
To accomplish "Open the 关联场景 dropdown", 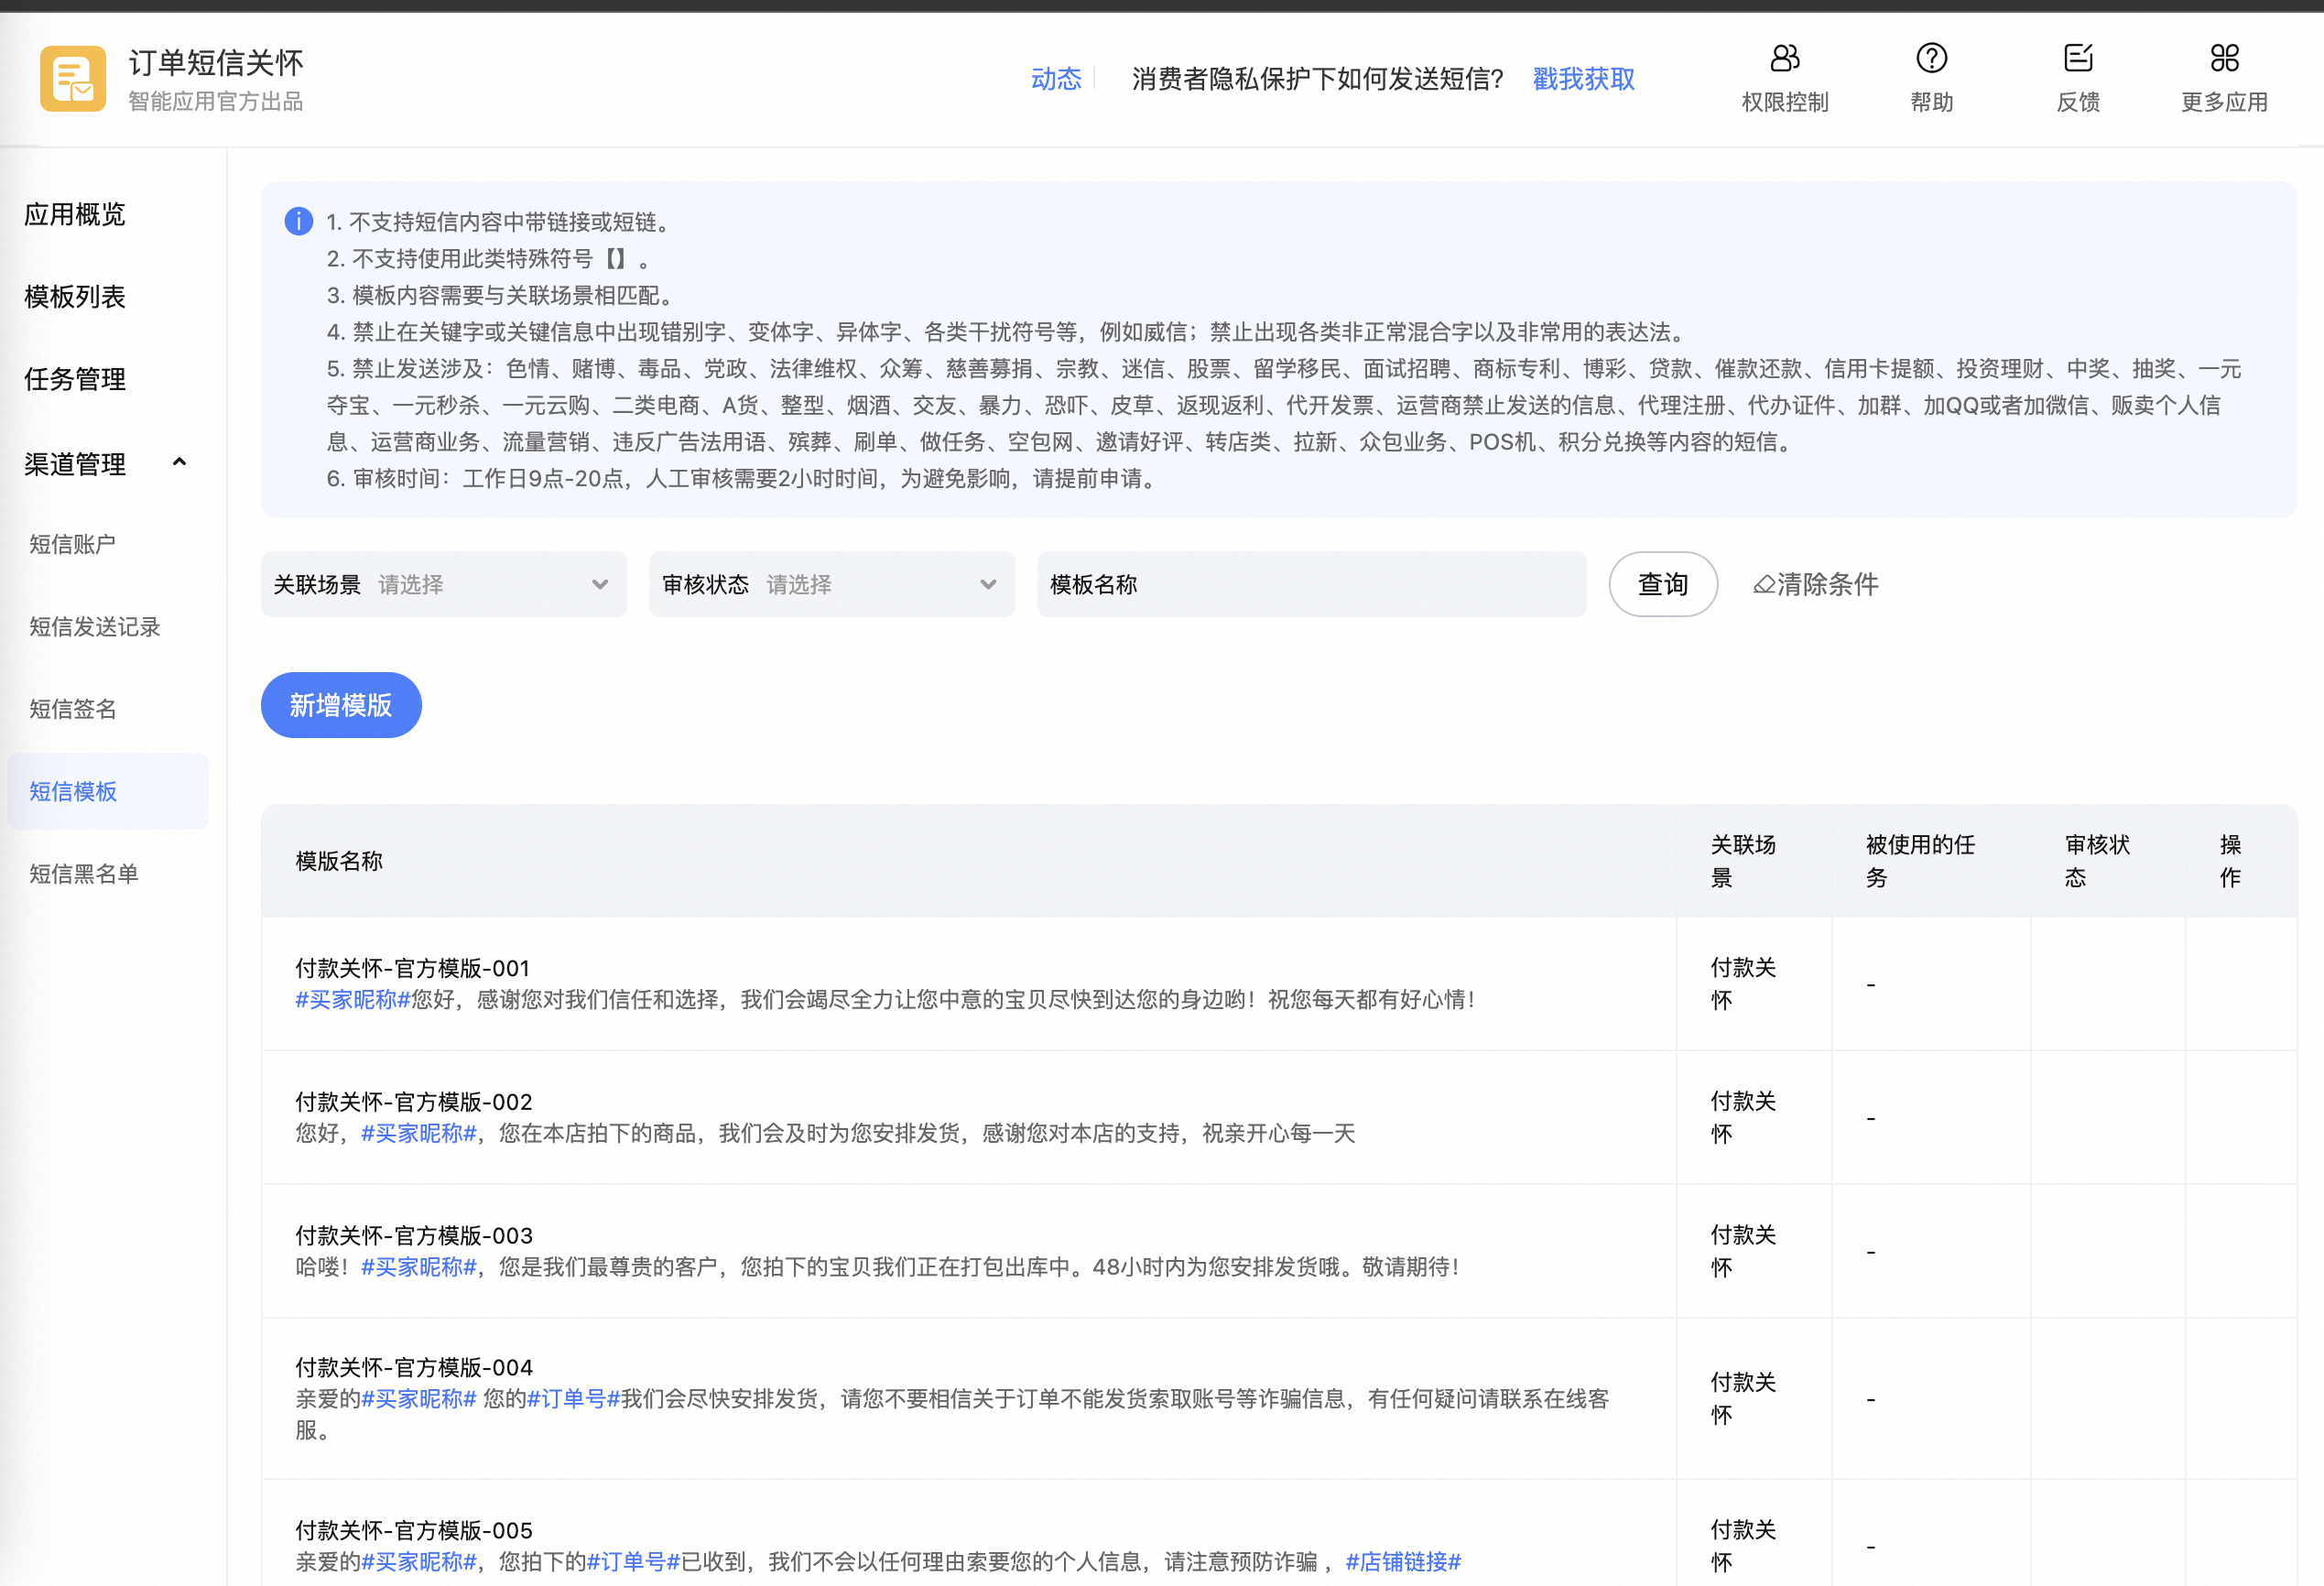I will [443, 584].
